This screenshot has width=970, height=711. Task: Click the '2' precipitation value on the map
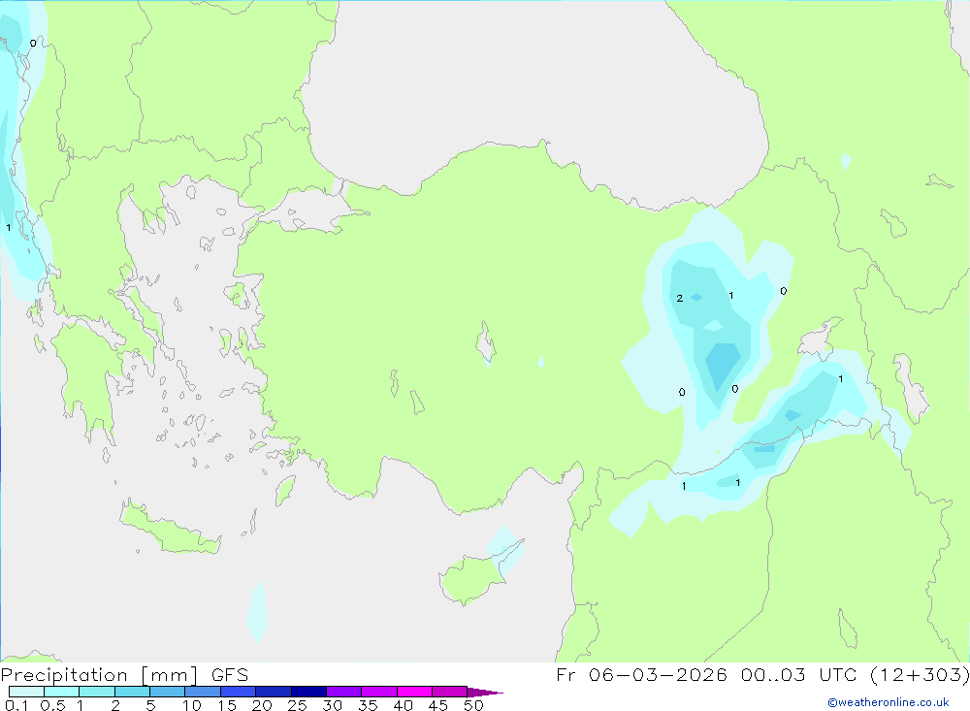coord(679,298)
